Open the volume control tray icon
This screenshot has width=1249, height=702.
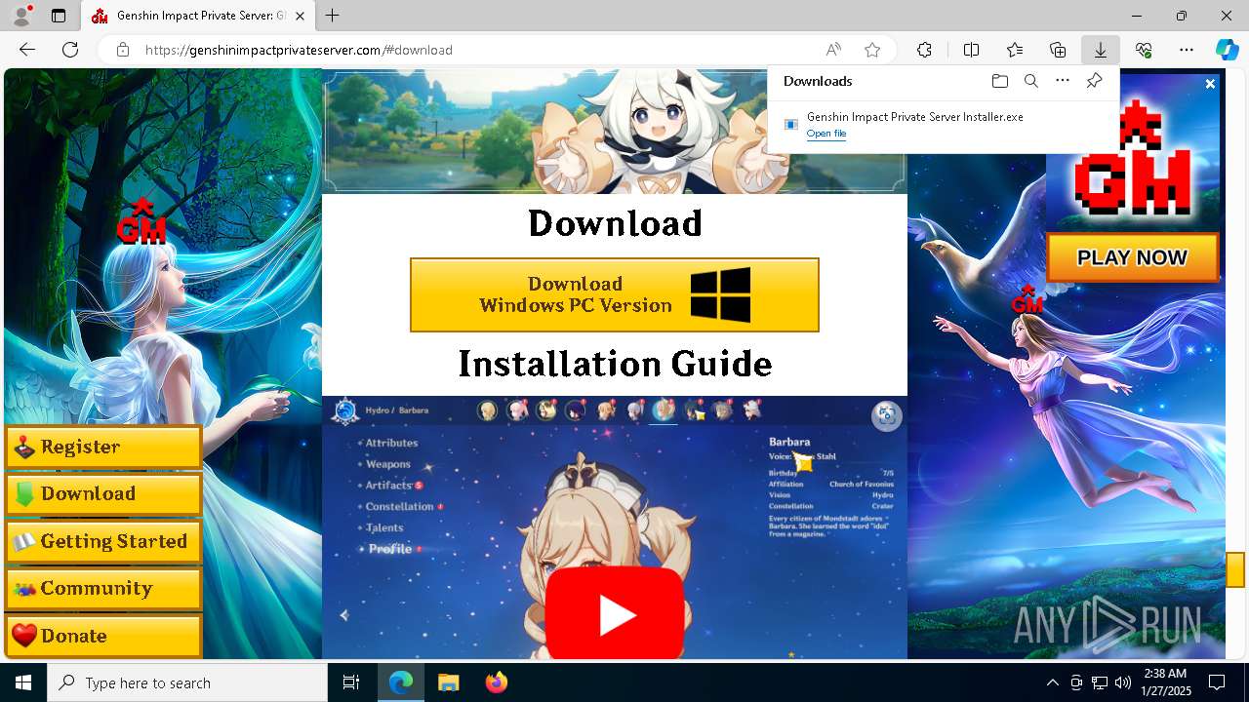pyautogui.click(x=1122, y=682)
